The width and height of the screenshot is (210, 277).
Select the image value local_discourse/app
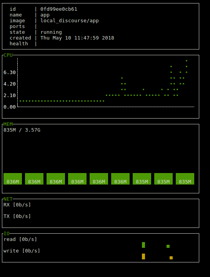[70, 21]
